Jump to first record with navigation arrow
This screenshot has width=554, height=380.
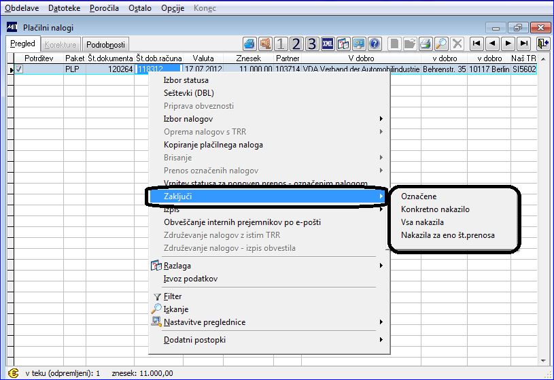[477, 44]
